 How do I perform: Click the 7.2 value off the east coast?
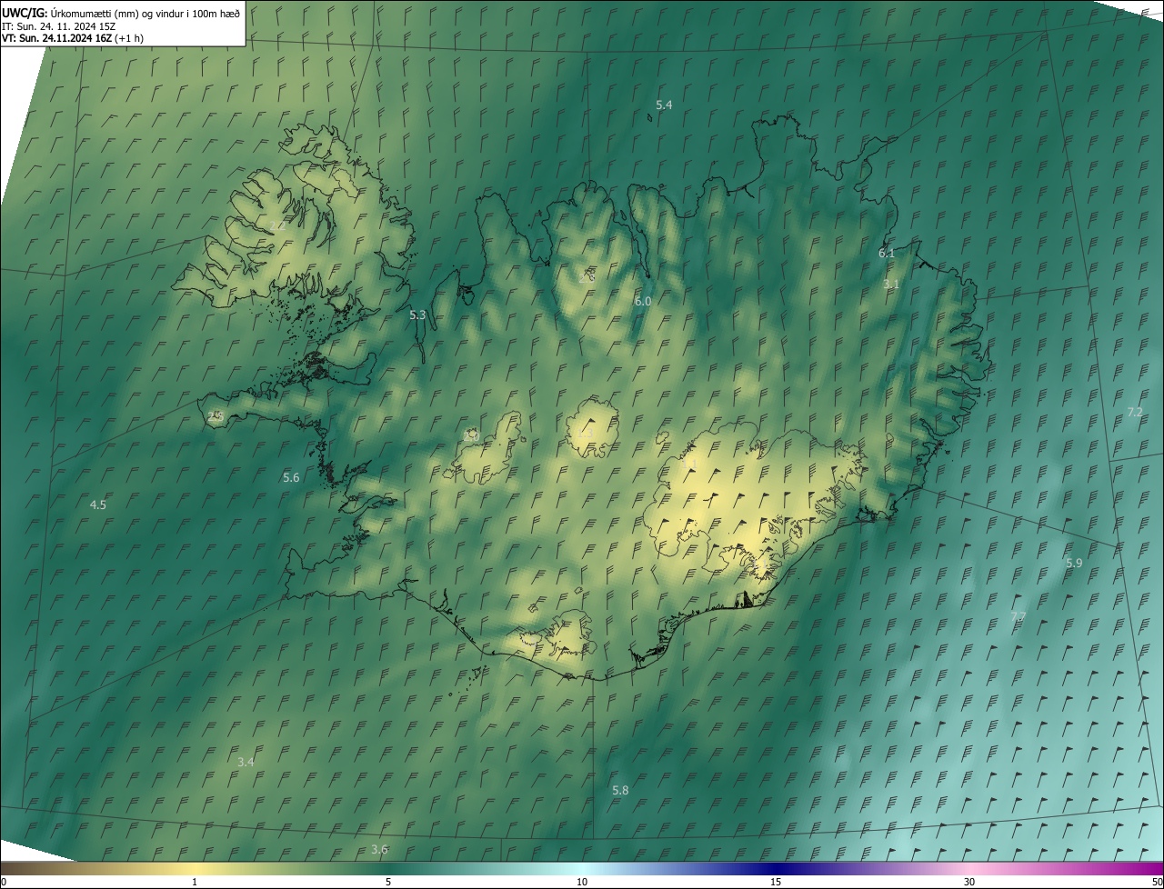pyautogui.click(x=1135, y=413)
